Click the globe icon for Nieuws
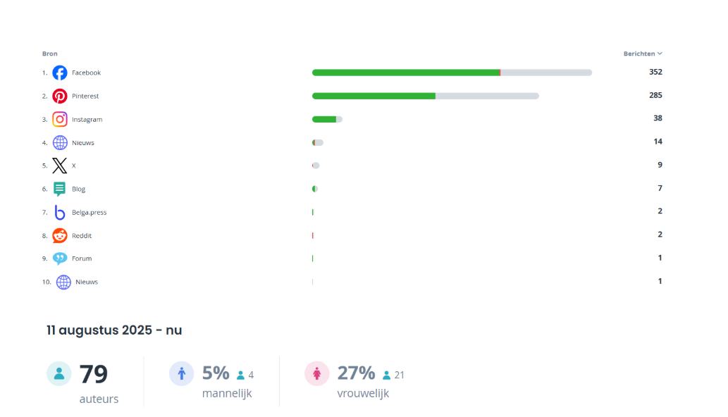Screen dimensions: 728x417 click(60, 142)
